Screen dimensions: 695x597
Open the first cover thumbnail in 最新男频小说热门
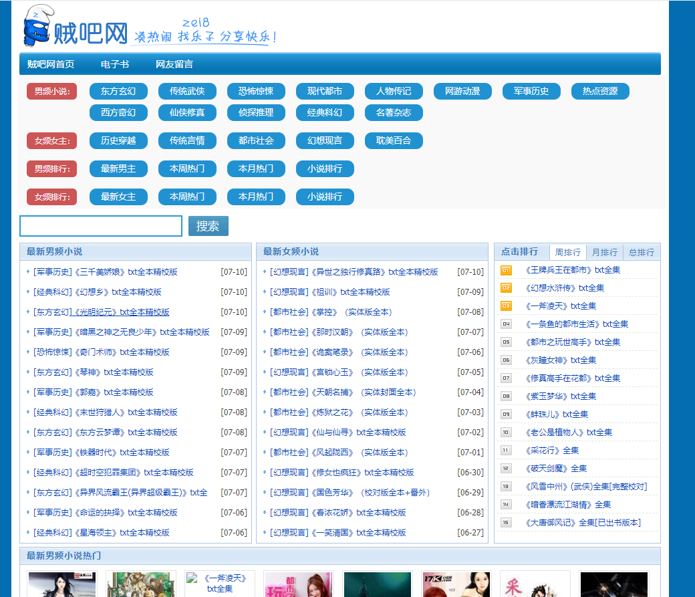click(x=62, y=584)
